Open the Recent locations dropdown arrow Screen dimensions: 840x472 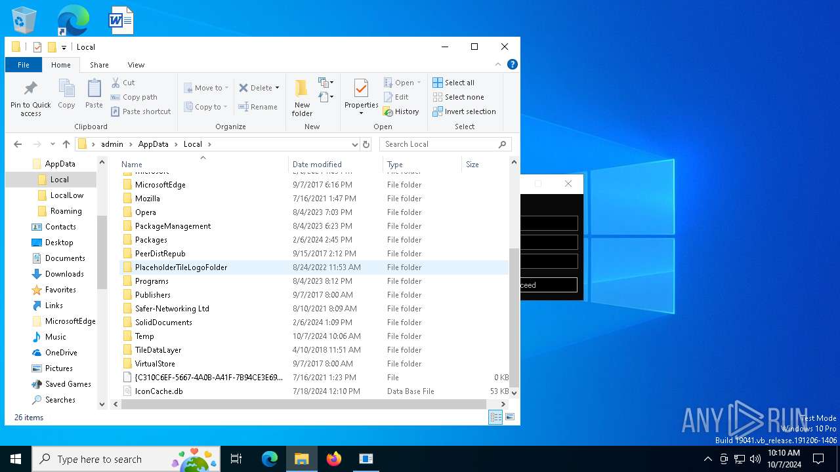(x=54, y=144)
